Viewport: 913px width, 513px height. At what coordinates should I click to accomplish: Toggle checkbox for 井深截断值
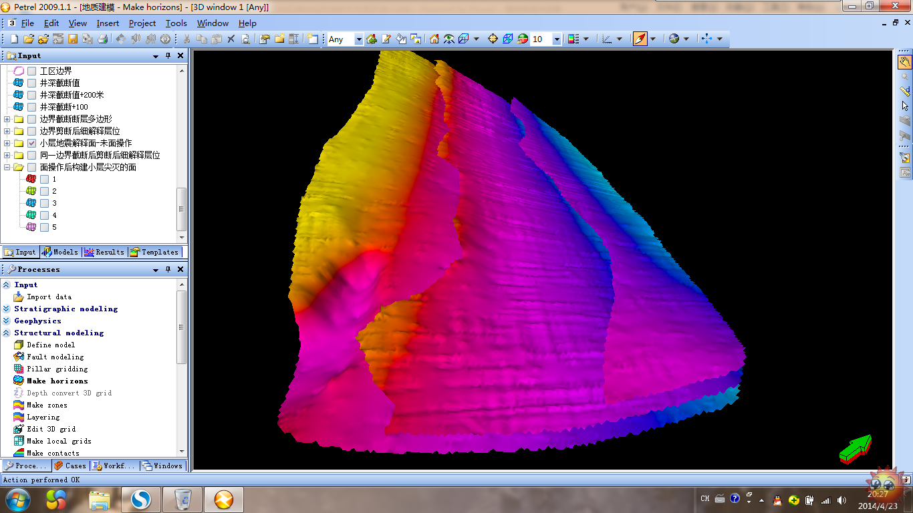[x=31, y=83]
